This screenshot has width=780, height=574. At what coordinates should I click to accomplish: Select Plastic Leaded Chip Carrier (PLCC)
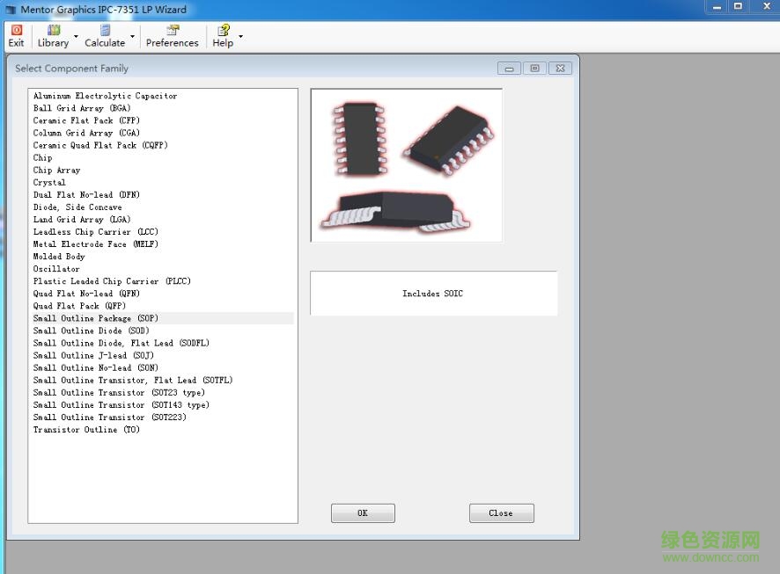(x=112, y=281)
